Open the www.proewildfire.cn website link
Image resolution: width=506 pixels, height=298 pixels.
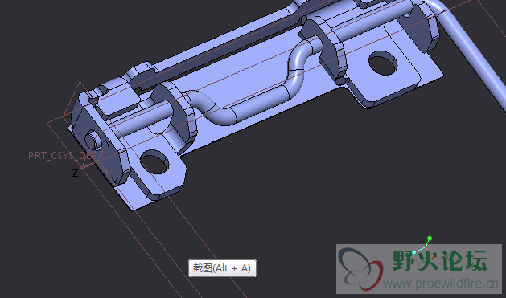[x=441, y=284]
